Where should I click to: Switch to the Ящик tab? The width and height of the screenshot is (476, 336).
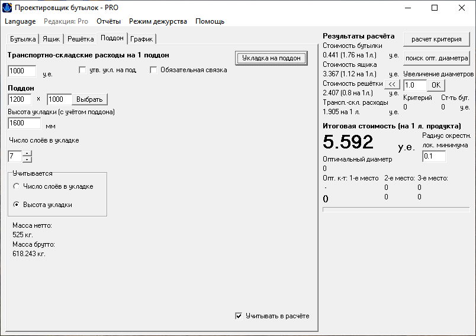(x=51, y=39)
